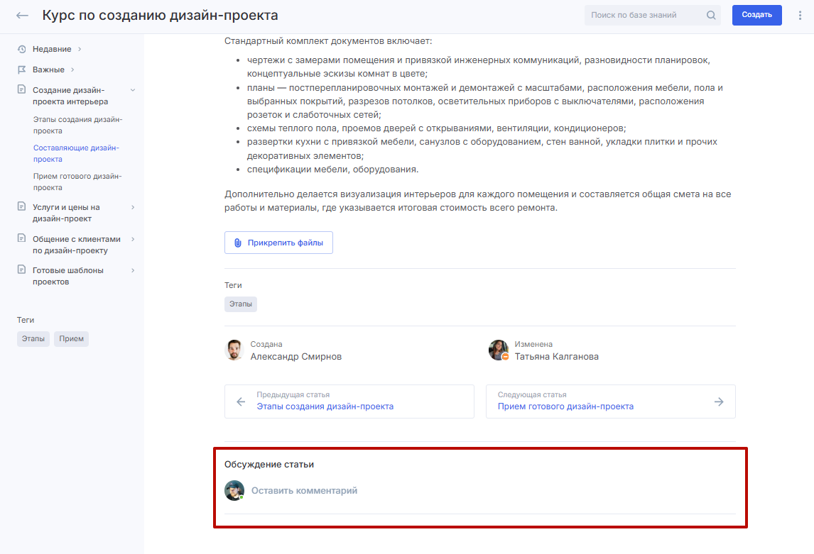This screenshot has height=554, width=814.
Task: Click the search magnifier icon
Action: click(x=711, y=15)
